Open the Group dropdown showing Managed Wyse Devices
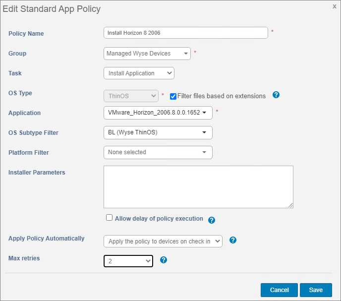 pyautogui.click(x=147, y=54)
